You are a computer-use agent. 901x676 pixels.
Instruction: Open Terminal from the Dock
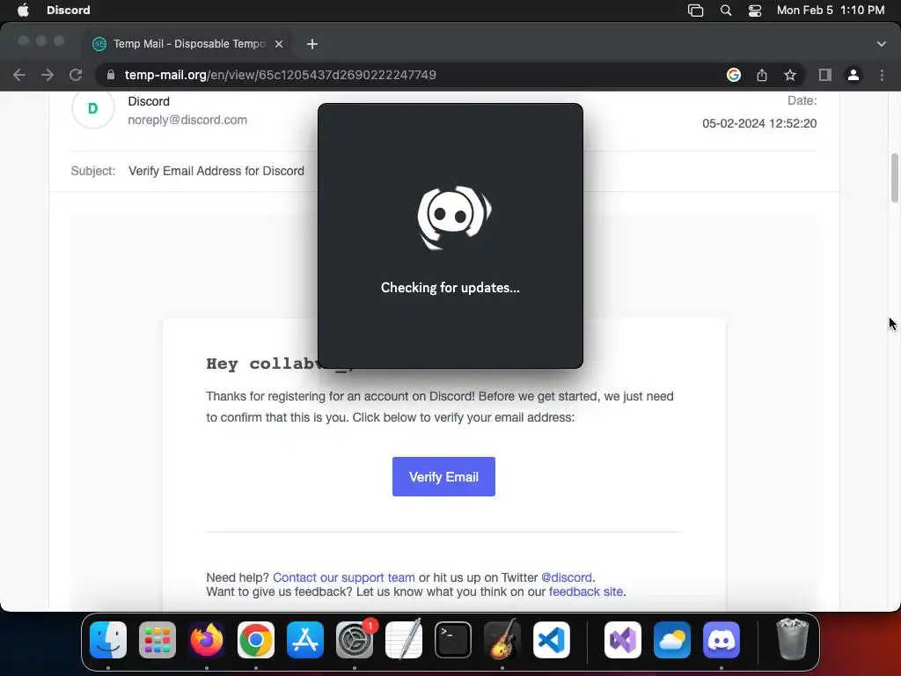[x=453, y=640]
